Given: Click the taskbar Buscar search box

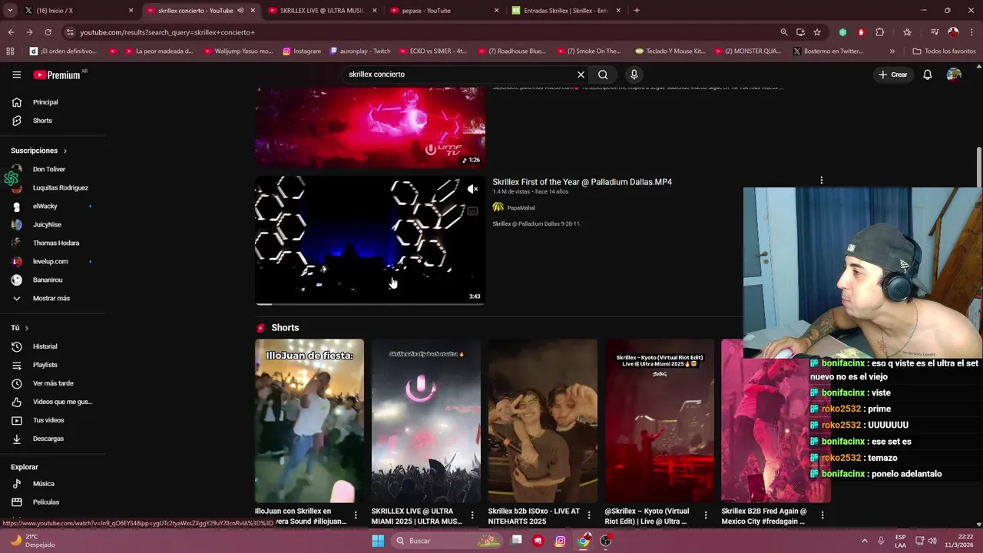Looking at the screenshot, I should pyautogui.click(x=447, y=541).
